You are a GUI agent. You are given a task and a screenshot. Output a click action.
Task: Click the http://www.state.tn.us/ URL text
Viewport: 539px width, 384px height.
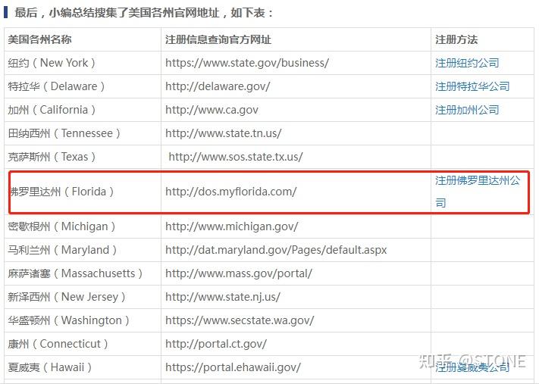pyautogui.click(x=223, y=133)
